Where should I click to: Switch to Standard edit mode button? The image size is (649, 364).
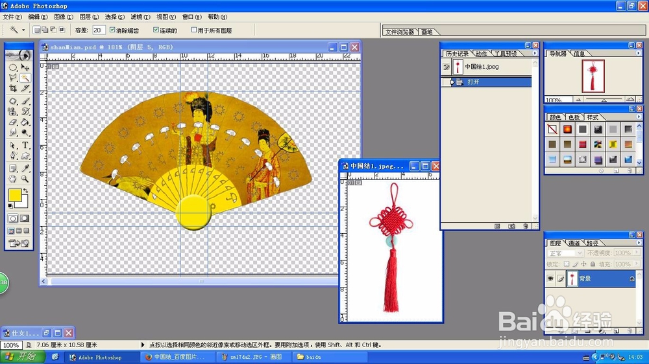(x=13, y=218)
